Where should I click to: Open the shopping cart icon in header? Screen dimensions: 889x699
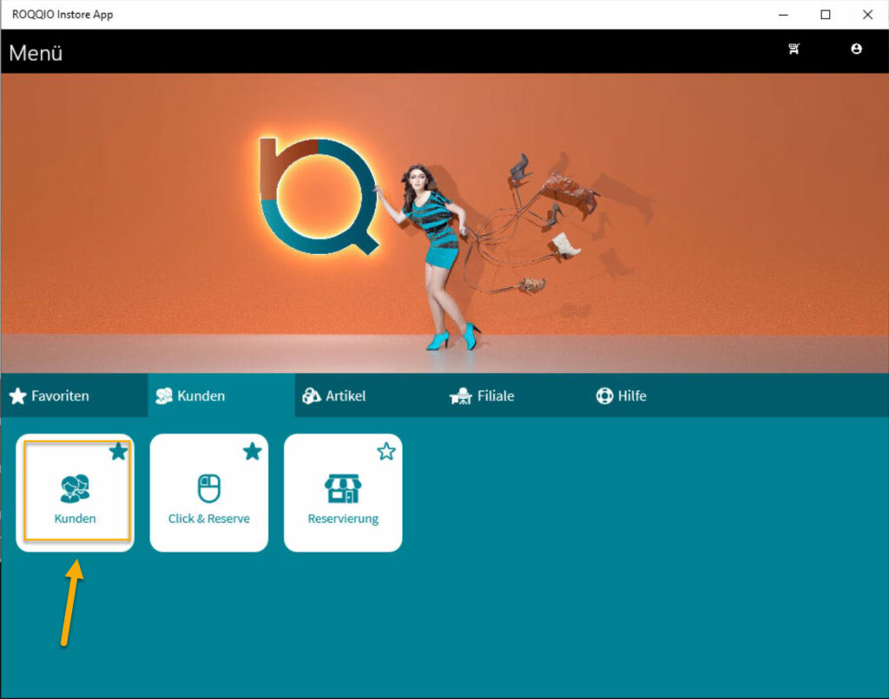(794, 49)
